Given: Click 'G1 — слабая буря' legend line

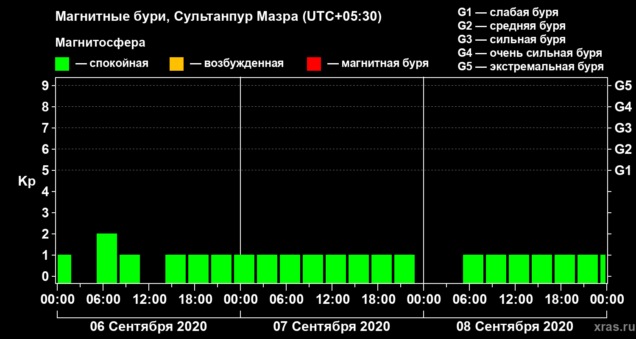Looking at the screenshot, I should (x=508, y=12).
